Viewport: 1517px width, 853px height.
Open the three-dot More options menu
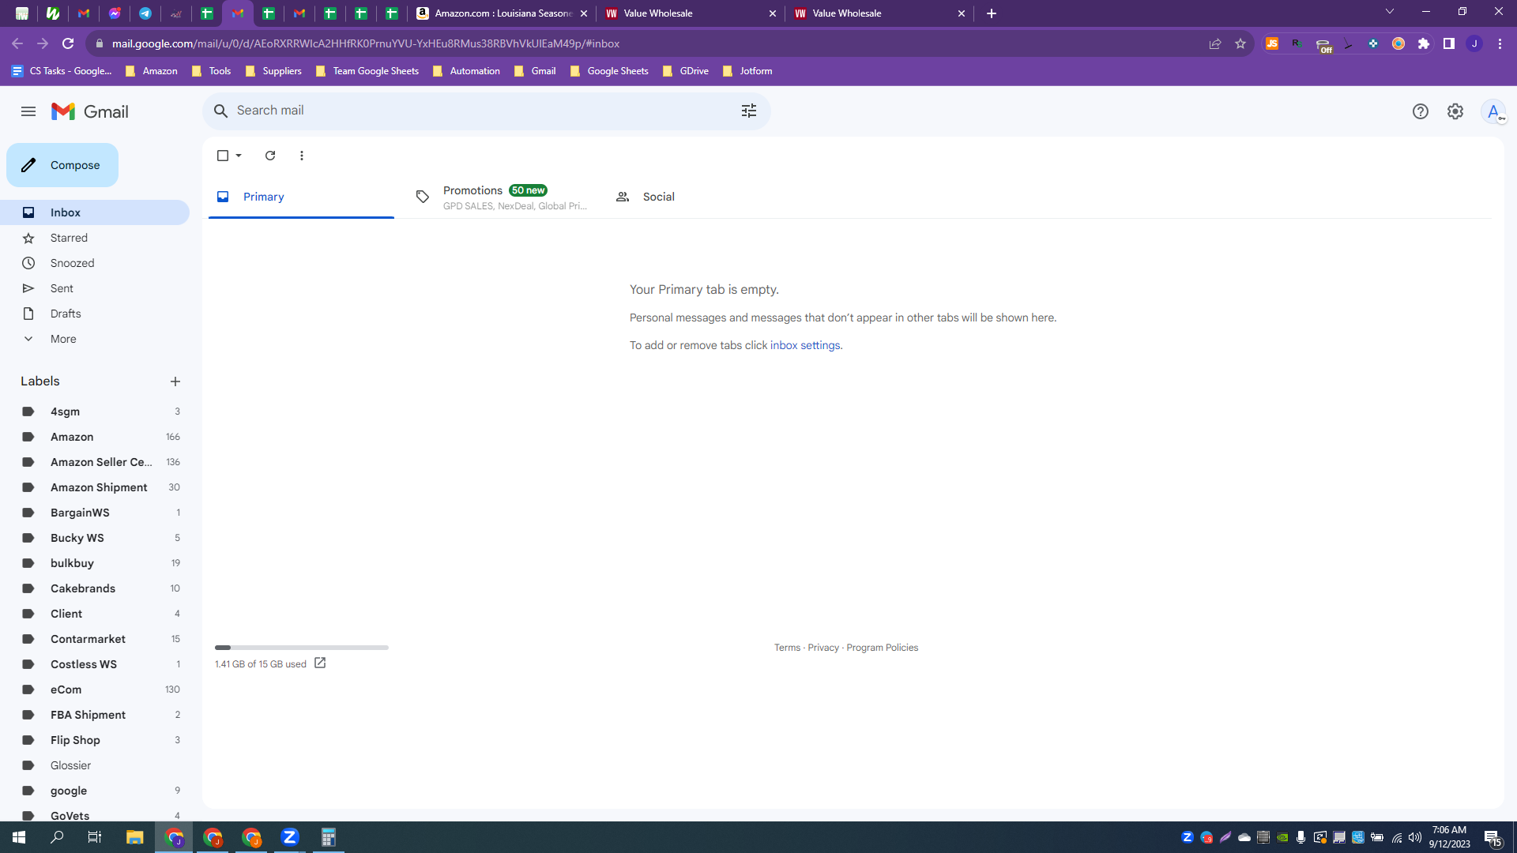pyautogui.click(x=302, y=156)
